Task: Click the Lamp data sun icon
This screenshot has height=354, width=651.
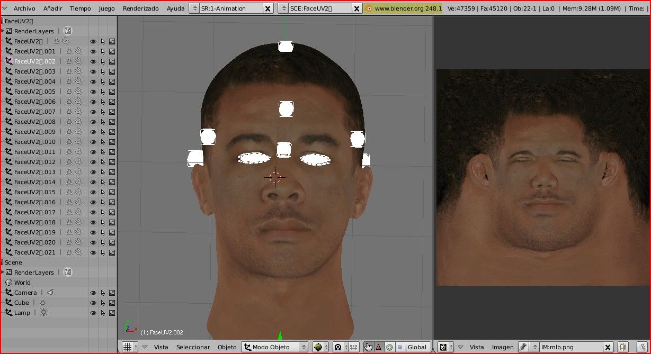Action: pos(43,313)
